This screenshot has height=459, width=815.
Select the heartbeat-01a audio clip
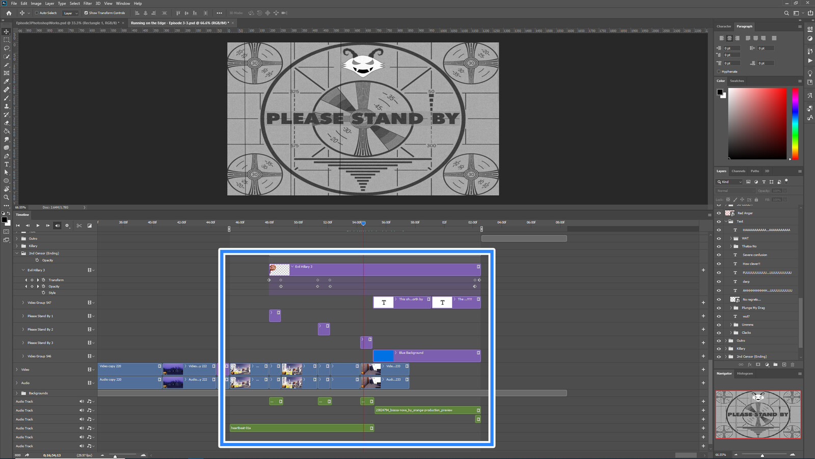(302, 428)
